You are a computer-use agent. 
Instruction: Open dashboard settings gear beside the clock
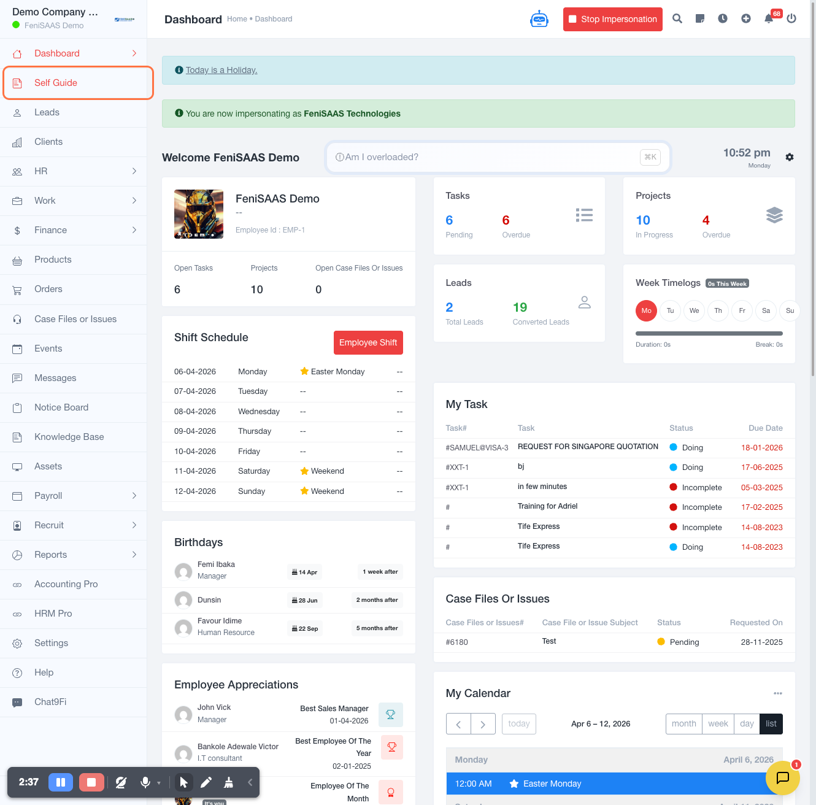(x=790, y=157)
